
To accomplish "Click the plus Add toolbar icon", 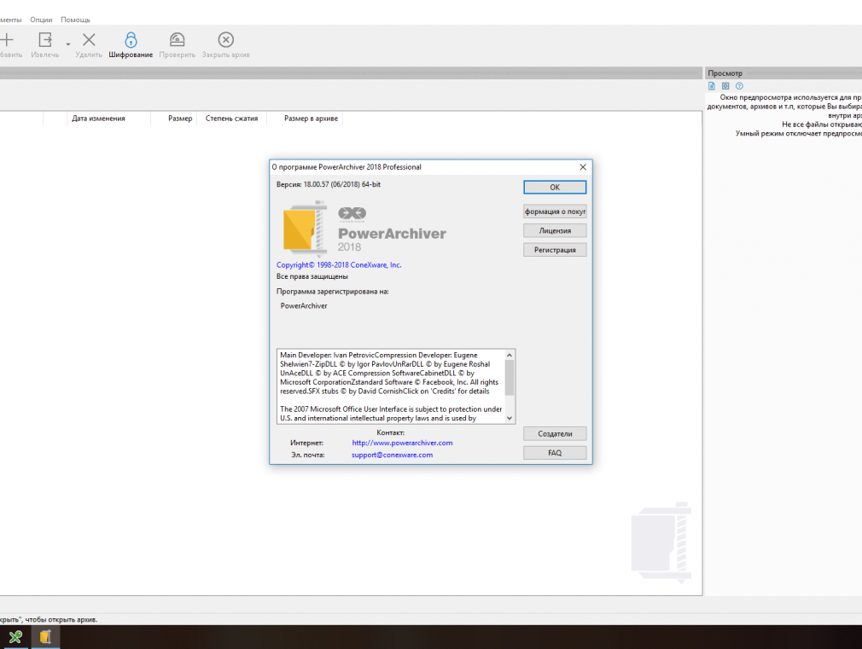I will [7, 39].
